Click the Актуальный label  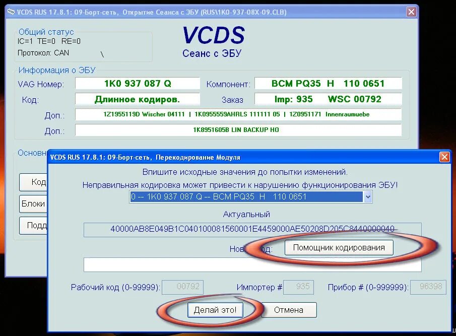pos(246,215)
